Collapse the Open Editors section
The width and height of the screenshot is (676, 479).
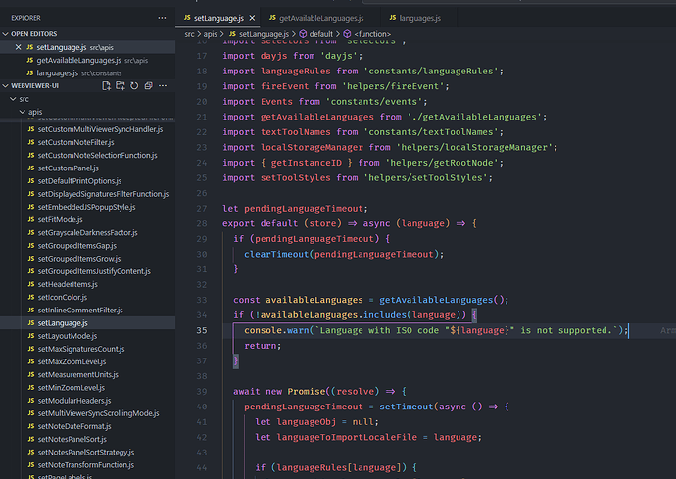pos(7,33)
